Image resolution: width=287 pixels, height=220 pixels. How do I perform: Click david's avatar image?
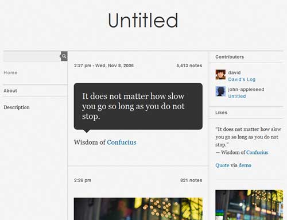(x=220, y=75)
